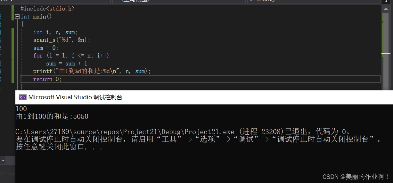The image size is (393, 183).
Task: Open the small dropdown arrow at bottom-left panel
Action: pos(3,160)
